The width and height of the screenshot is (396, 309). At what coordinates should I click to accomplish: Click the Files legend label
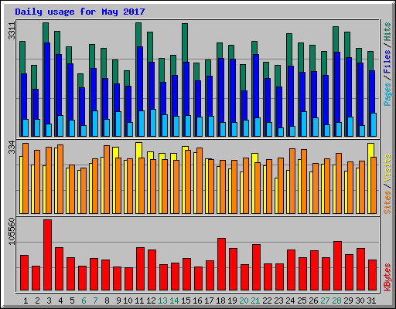coord(387,62)
